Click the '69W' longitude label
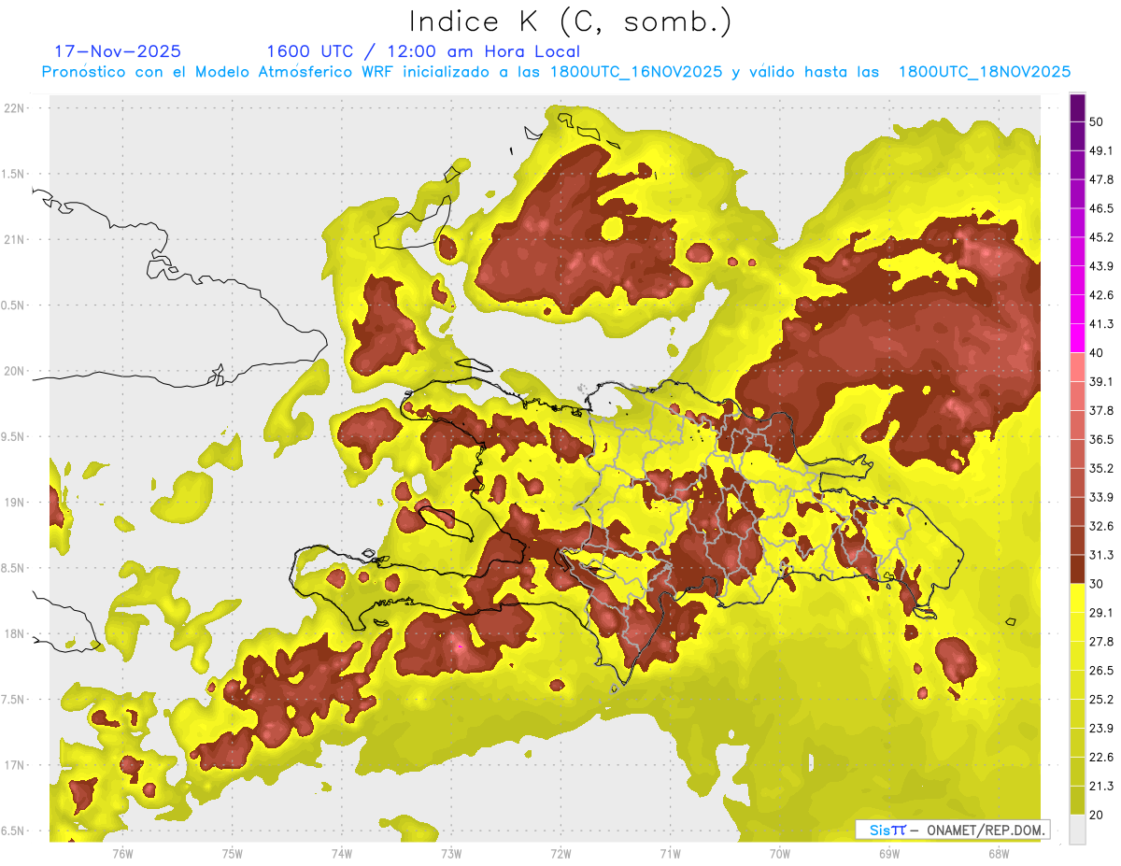Image resolution: width=1121 pixels, height=866 pixels. (889, 854)
